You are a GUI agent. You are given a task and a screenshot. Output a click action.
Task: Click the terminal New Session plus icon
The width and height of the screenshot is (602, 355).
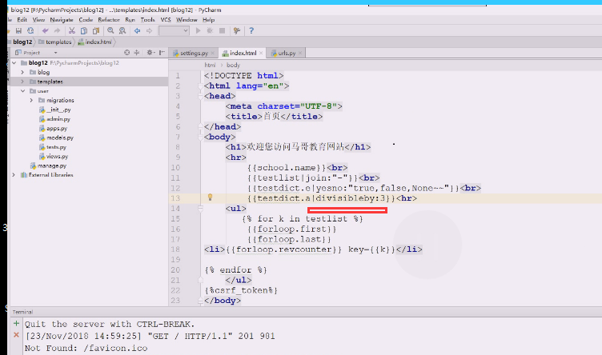[16, 324]
